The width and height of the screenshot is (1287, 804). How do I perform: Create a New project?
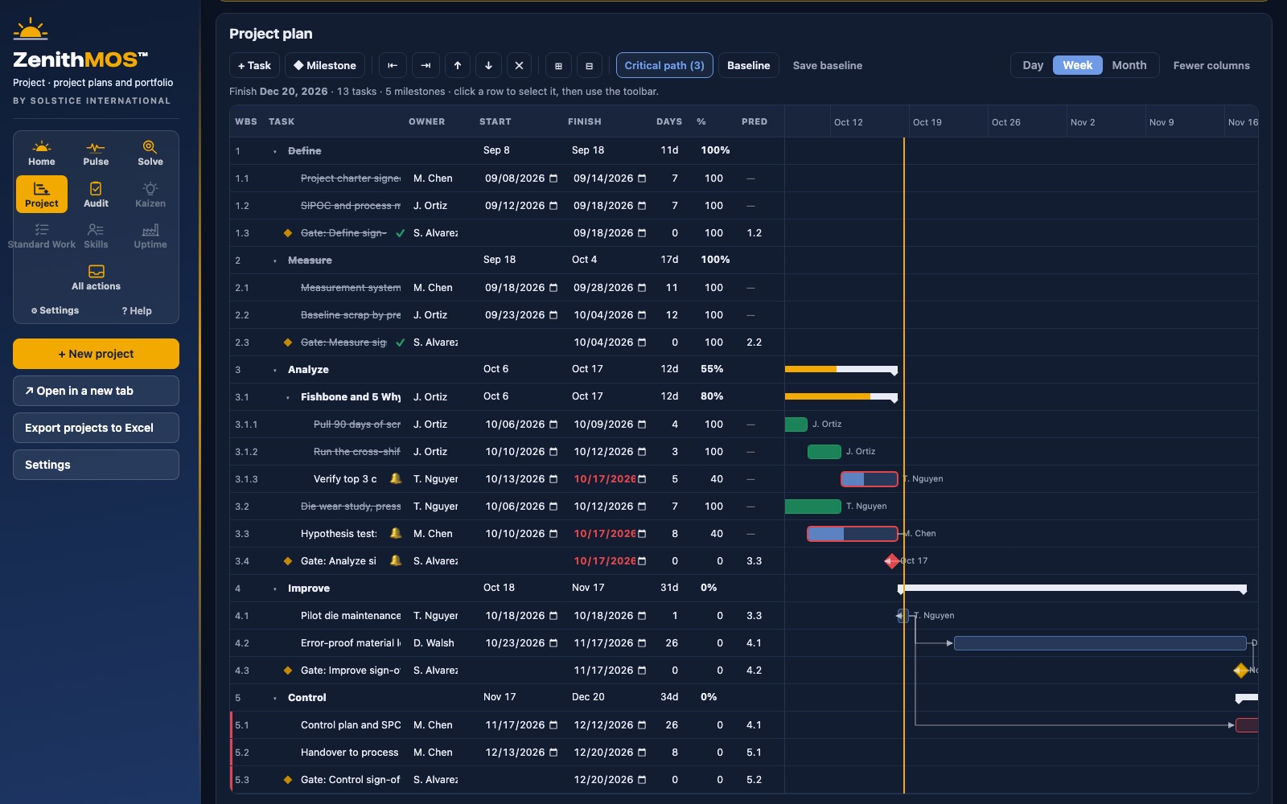pyautogui.click(x=96, y=354)
